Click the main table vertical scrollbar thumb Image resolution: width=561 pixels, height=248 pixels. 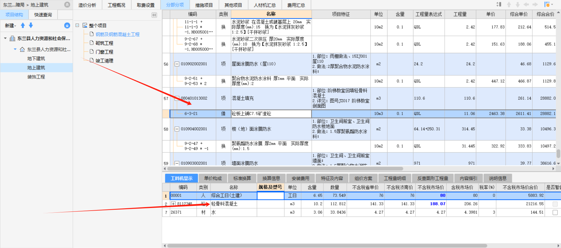coord(558,153)
